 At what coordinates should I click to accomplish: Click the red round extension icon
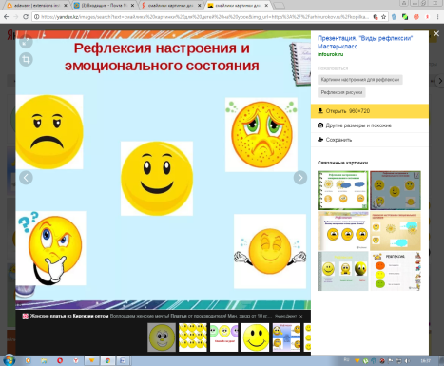tap(416, 17)
